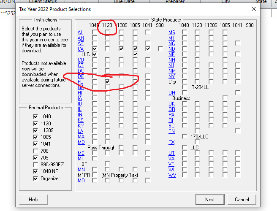Enable the 990/990EZ federal checkbox
Viewport: 277px width, 211px height.
[35, 165]
